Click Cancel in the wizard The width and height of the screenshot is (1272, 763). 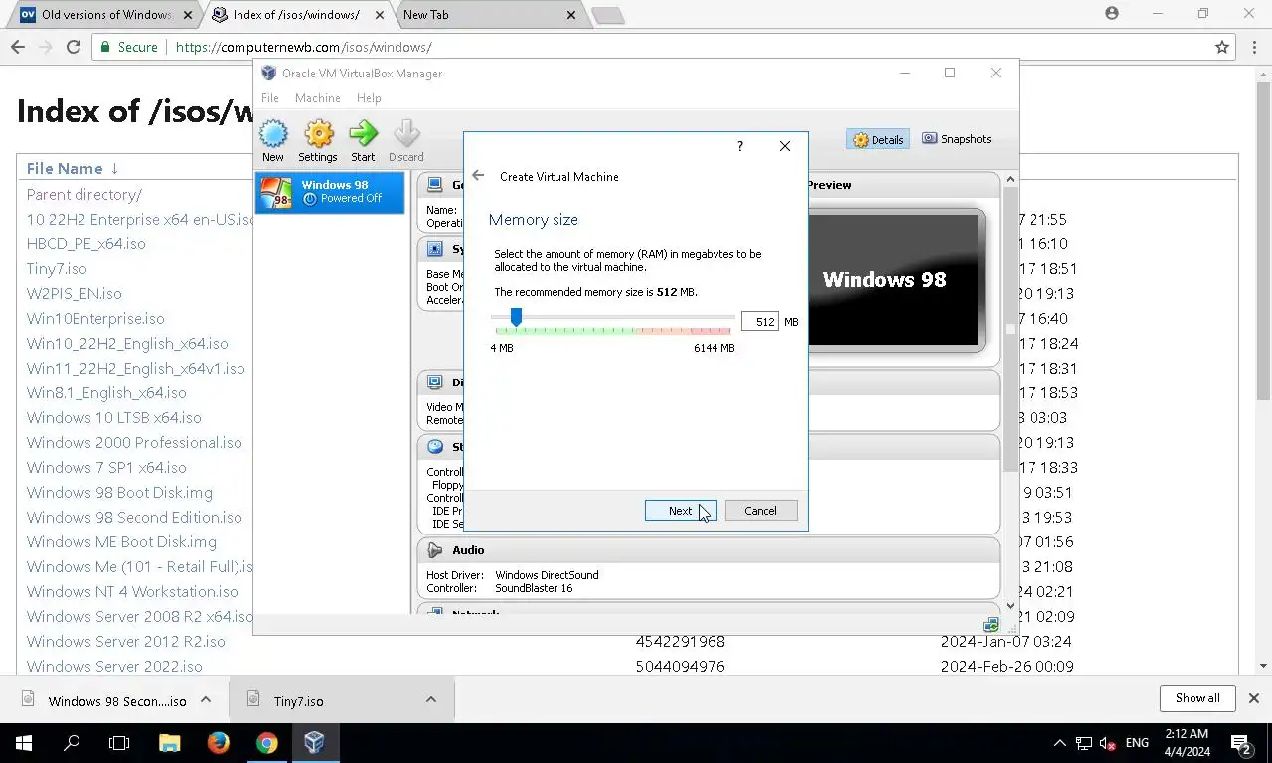point(760,511)
